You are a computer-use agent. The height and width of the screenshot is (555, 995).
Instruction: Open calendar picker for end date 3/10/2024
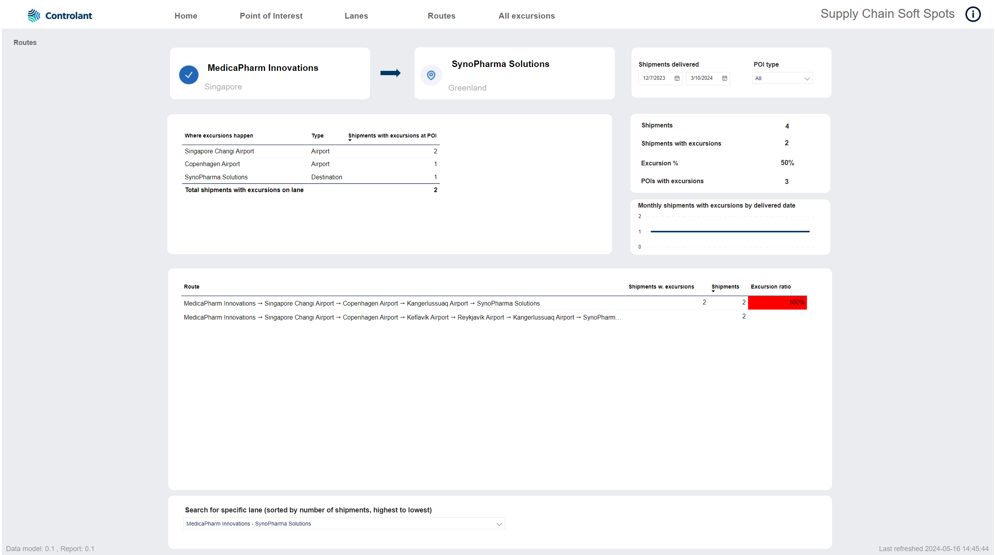(725, 78)
